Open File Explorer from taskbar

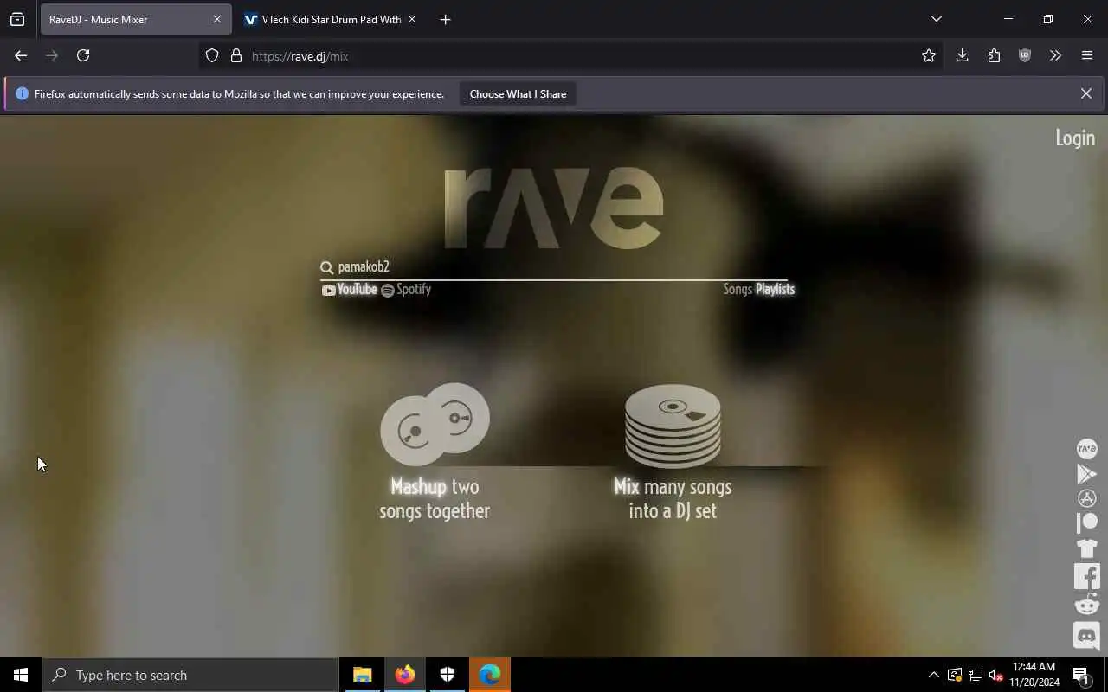363,676
